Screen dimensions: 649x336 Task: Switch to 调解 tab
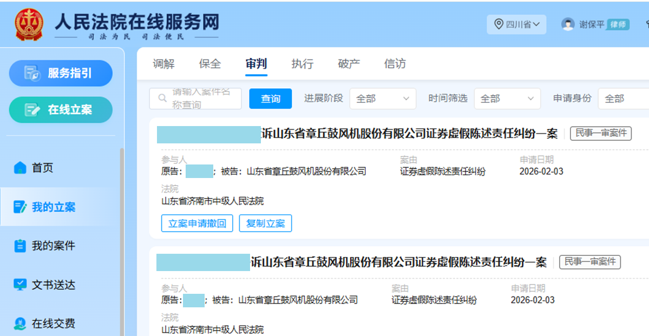click(x=163, y=64)
